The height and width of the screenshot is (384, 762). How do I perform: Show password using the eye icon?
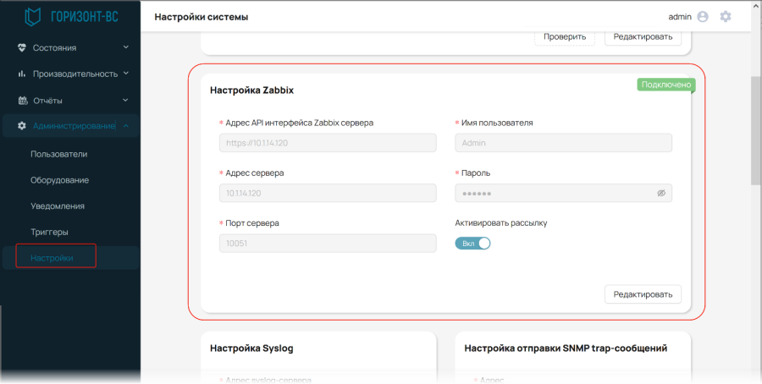[661, 193]
